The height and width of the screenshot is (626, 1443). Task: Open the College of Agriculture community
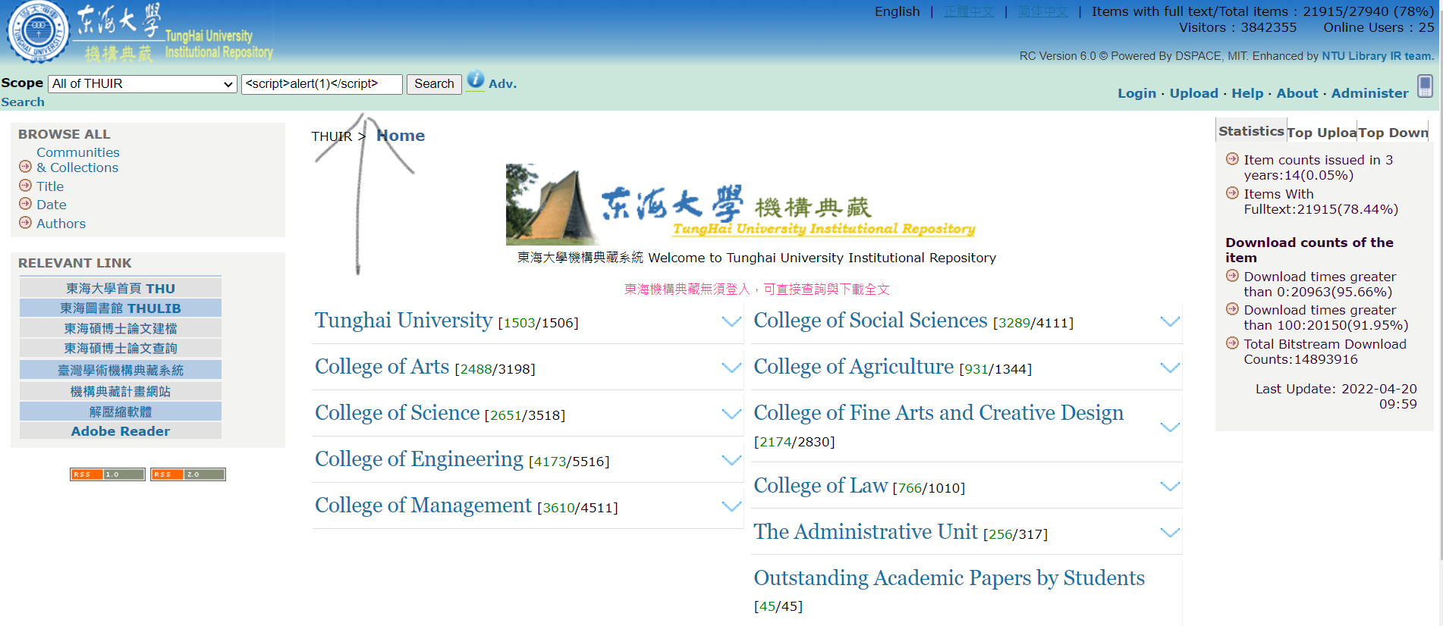854,367
